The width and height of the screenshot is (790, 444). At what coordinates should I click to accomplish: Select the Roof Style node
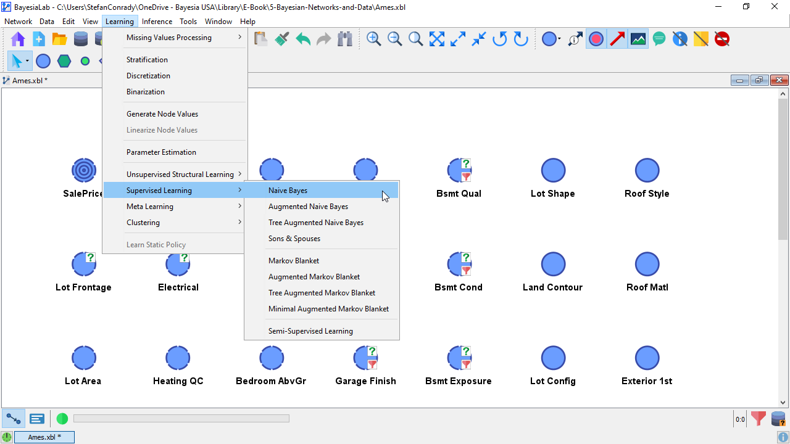point(647,170)
